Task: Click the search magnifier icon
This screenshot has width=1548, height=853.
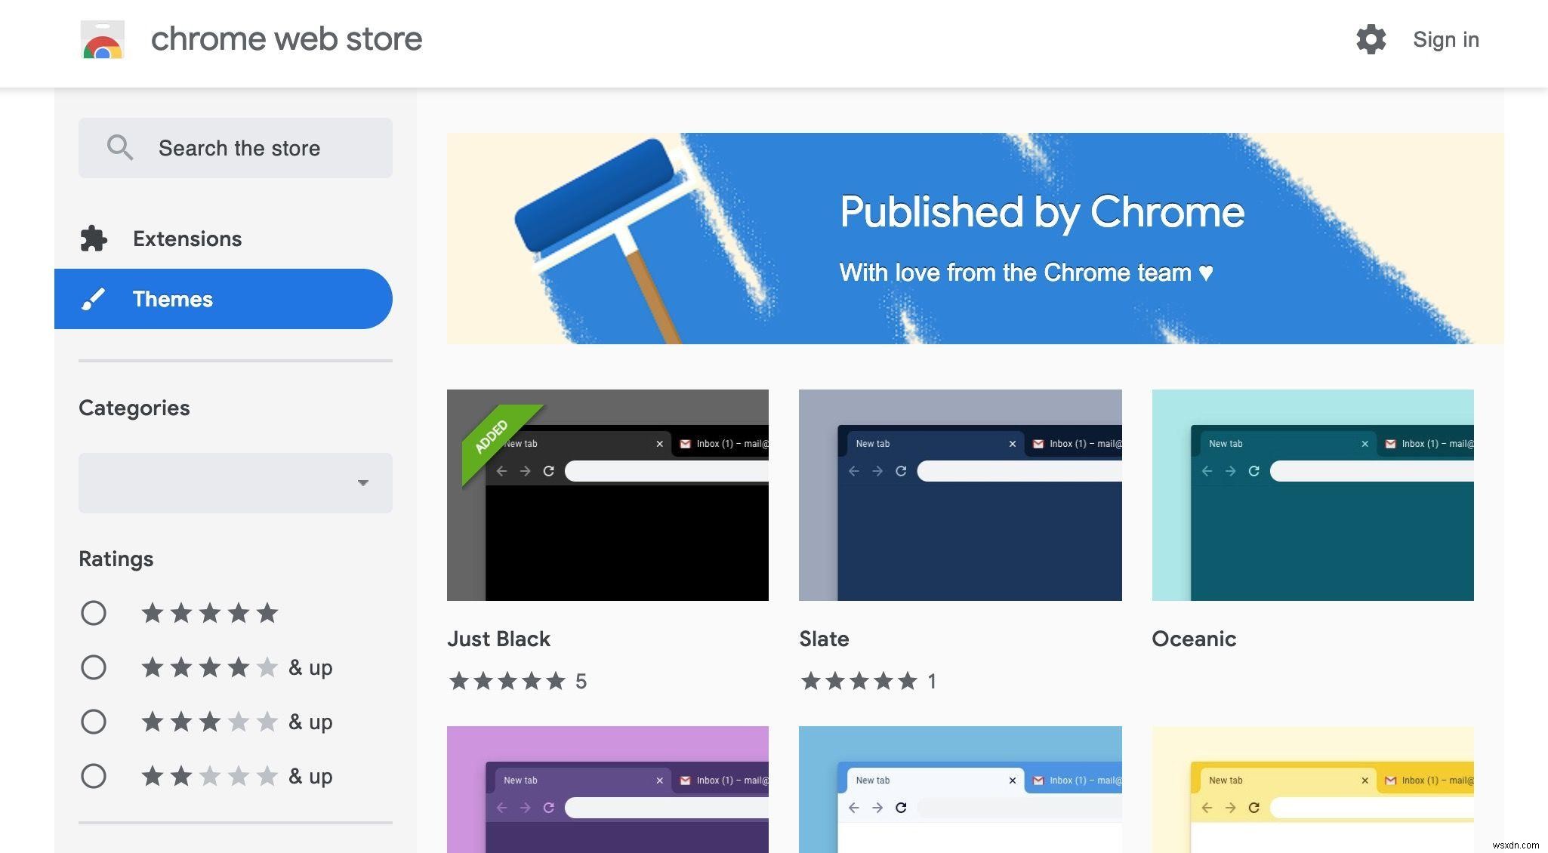Action: pos(118,147)
